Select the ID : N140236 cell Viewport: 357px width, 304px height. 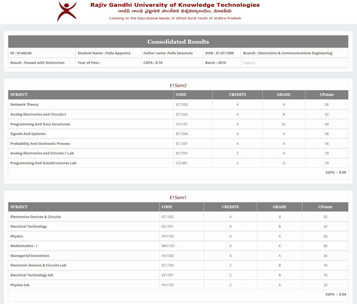[x=42, y=53]
